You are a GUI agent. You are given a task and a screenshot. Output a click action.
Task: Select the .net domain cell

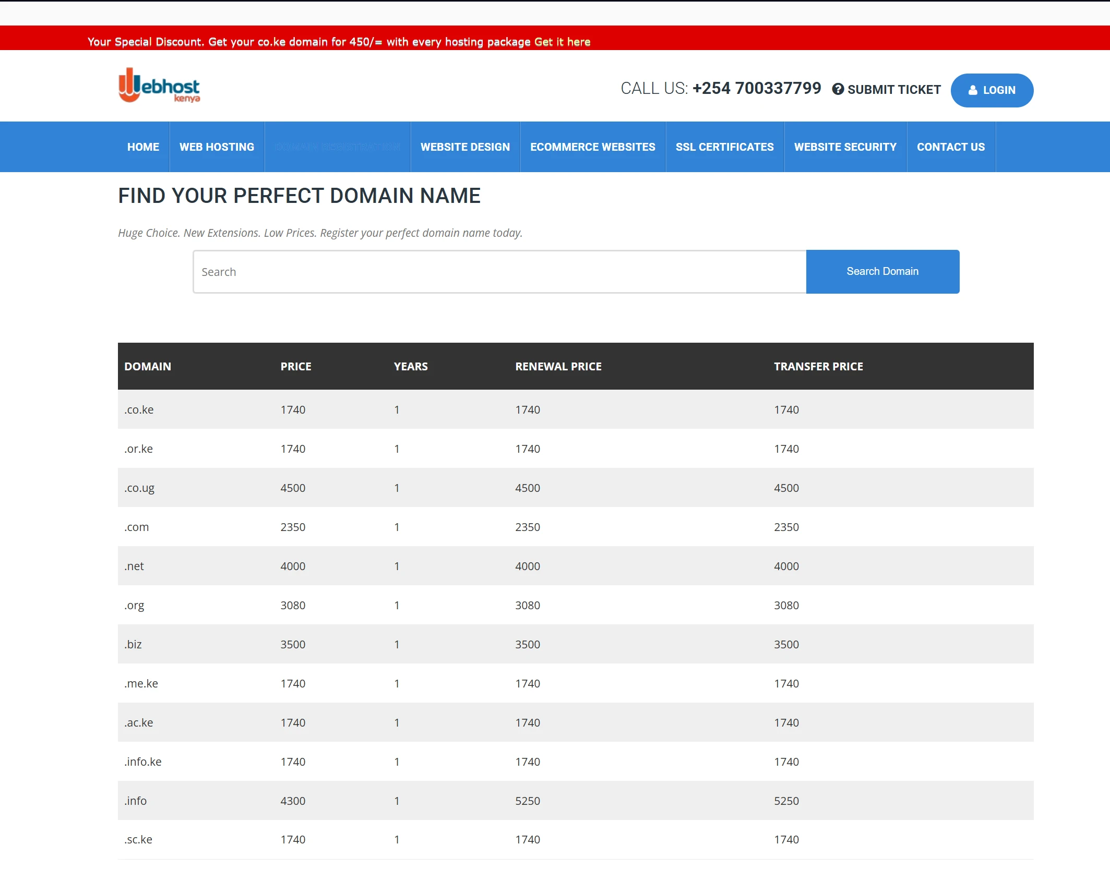pos(134,566)
